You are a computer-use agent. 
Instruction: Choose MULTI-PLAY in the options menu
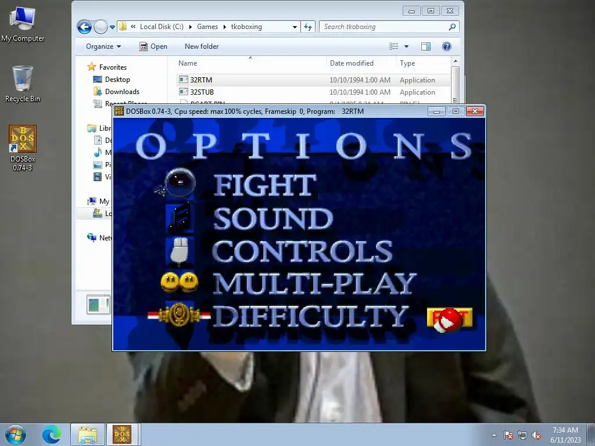(x=314, y=283)
